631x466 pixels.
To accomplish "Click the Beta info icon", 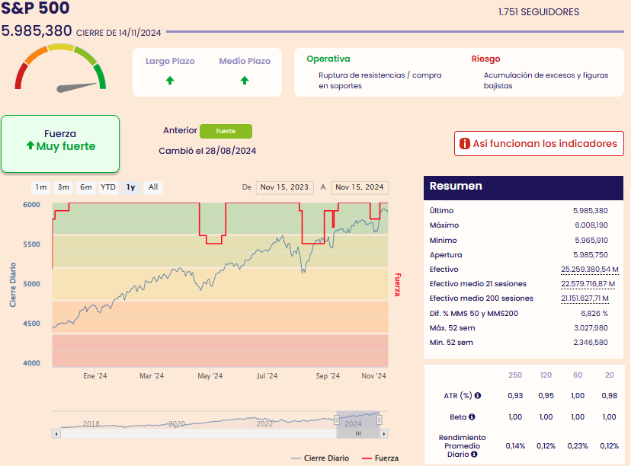I will coord(472,417).
